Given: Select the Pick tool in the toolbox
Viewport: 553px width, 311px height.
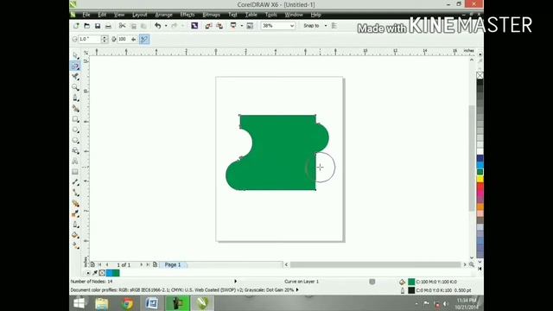Looking at the screenshot, I should (75, 55).
